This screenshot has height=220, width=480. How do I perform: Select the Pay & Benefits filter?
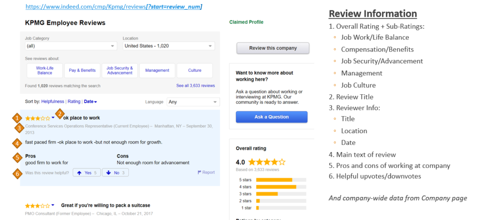coord(82,70)
